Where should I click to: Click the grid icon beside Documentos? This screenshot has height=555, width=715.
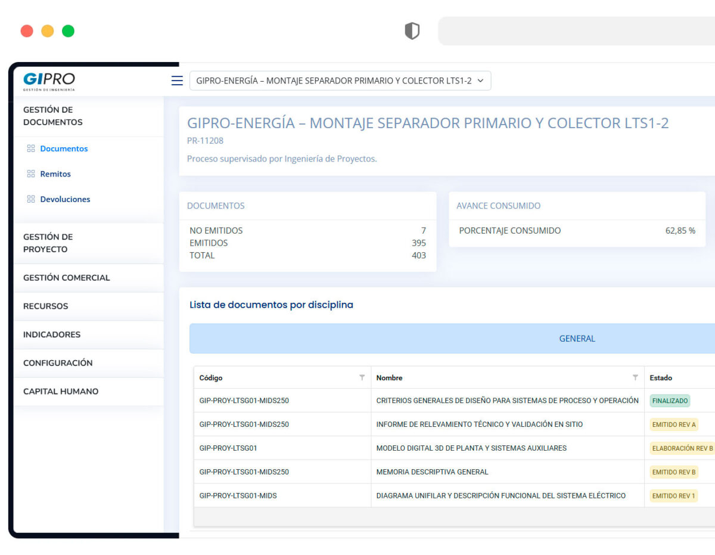(31, 149)
